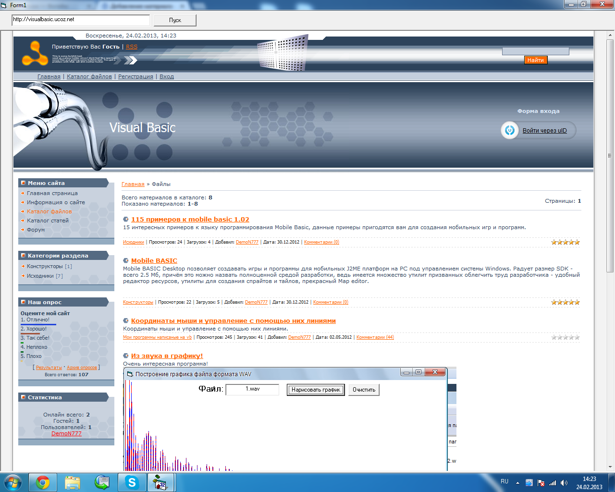
Task: Open Главная in top navigation
Action: tap(49, 76)
